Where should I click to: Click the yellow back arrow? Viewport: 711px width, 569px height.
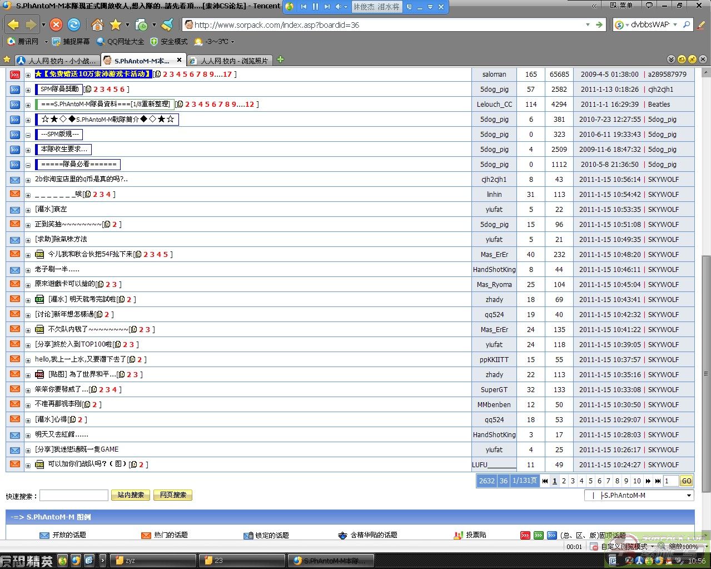point(13,24)
